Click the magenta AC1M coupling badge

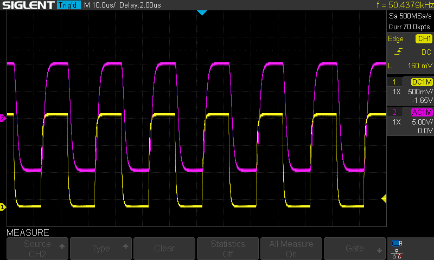[x=422, y=112]
